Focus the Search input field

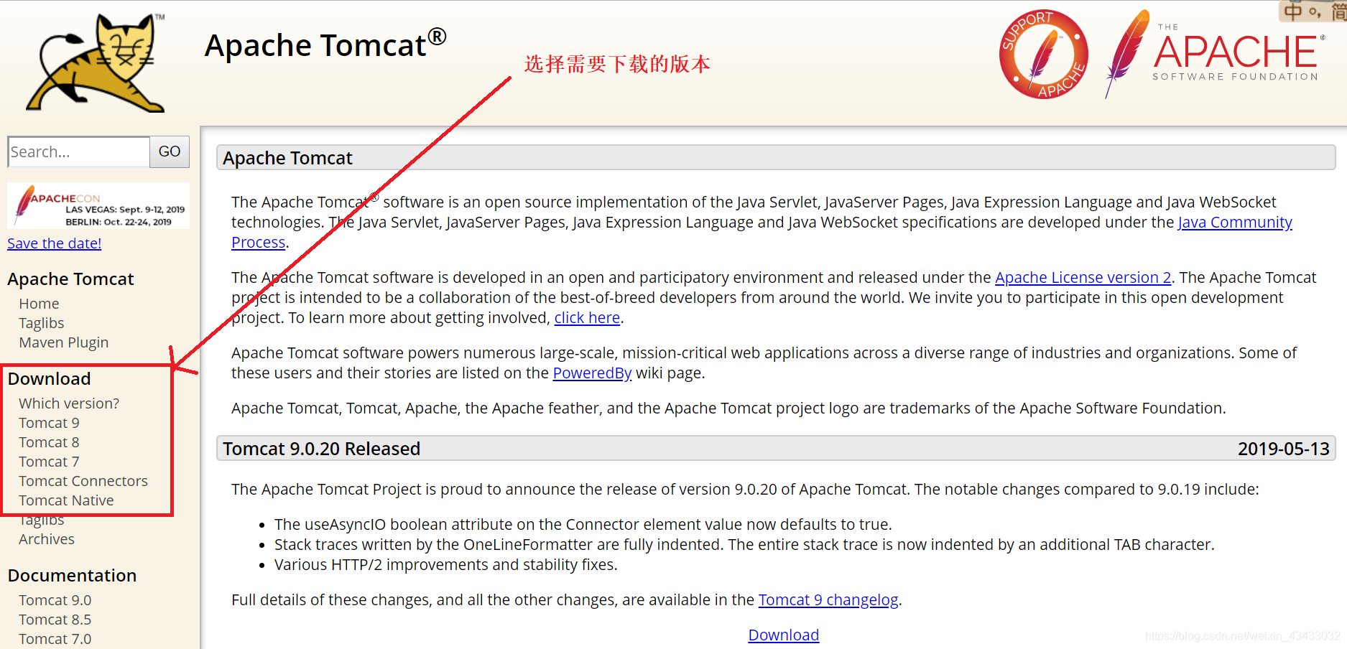click(78, 152)
